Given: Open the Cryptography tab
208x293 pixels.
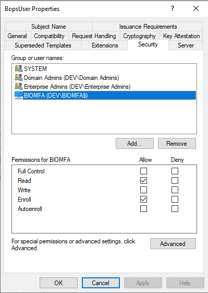Looking at the screenshot, I should click(x=139, y=36).
